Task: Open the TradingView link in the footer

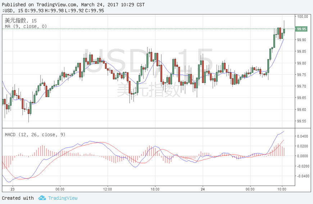Action: (63, 198)
